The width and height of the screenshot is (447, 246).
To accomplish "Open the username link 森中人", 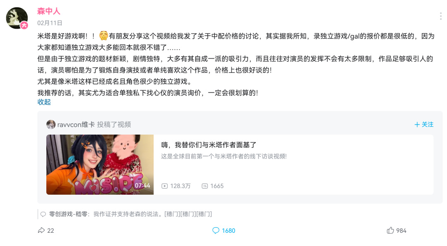I will (x=49, y=11).
